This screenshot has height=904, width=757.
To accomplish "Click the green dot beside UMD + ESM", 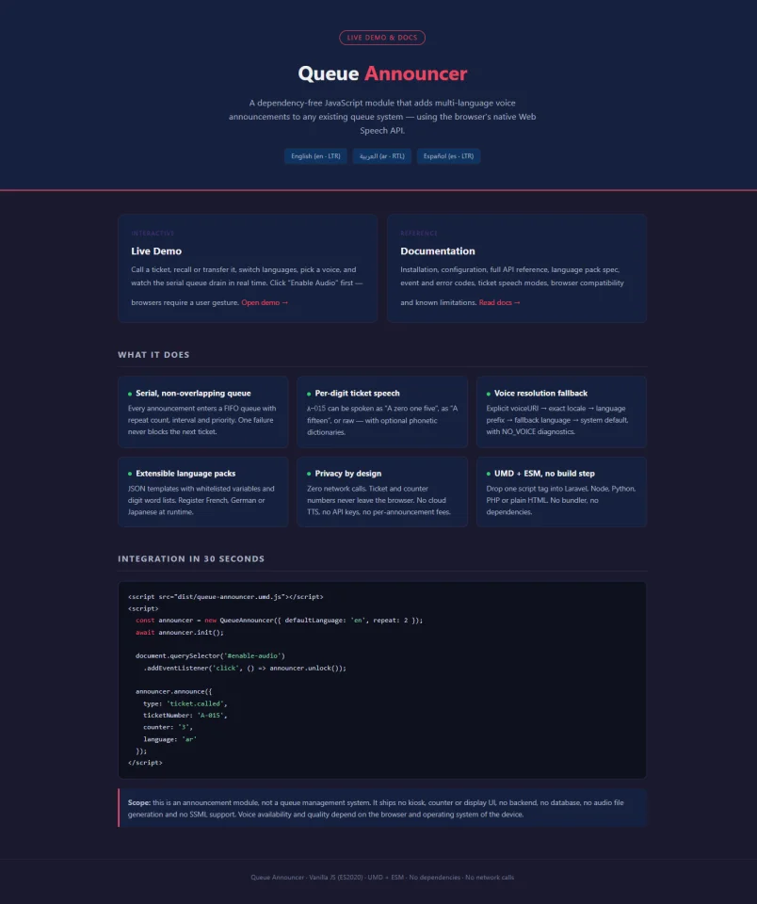I will (489, 474).
